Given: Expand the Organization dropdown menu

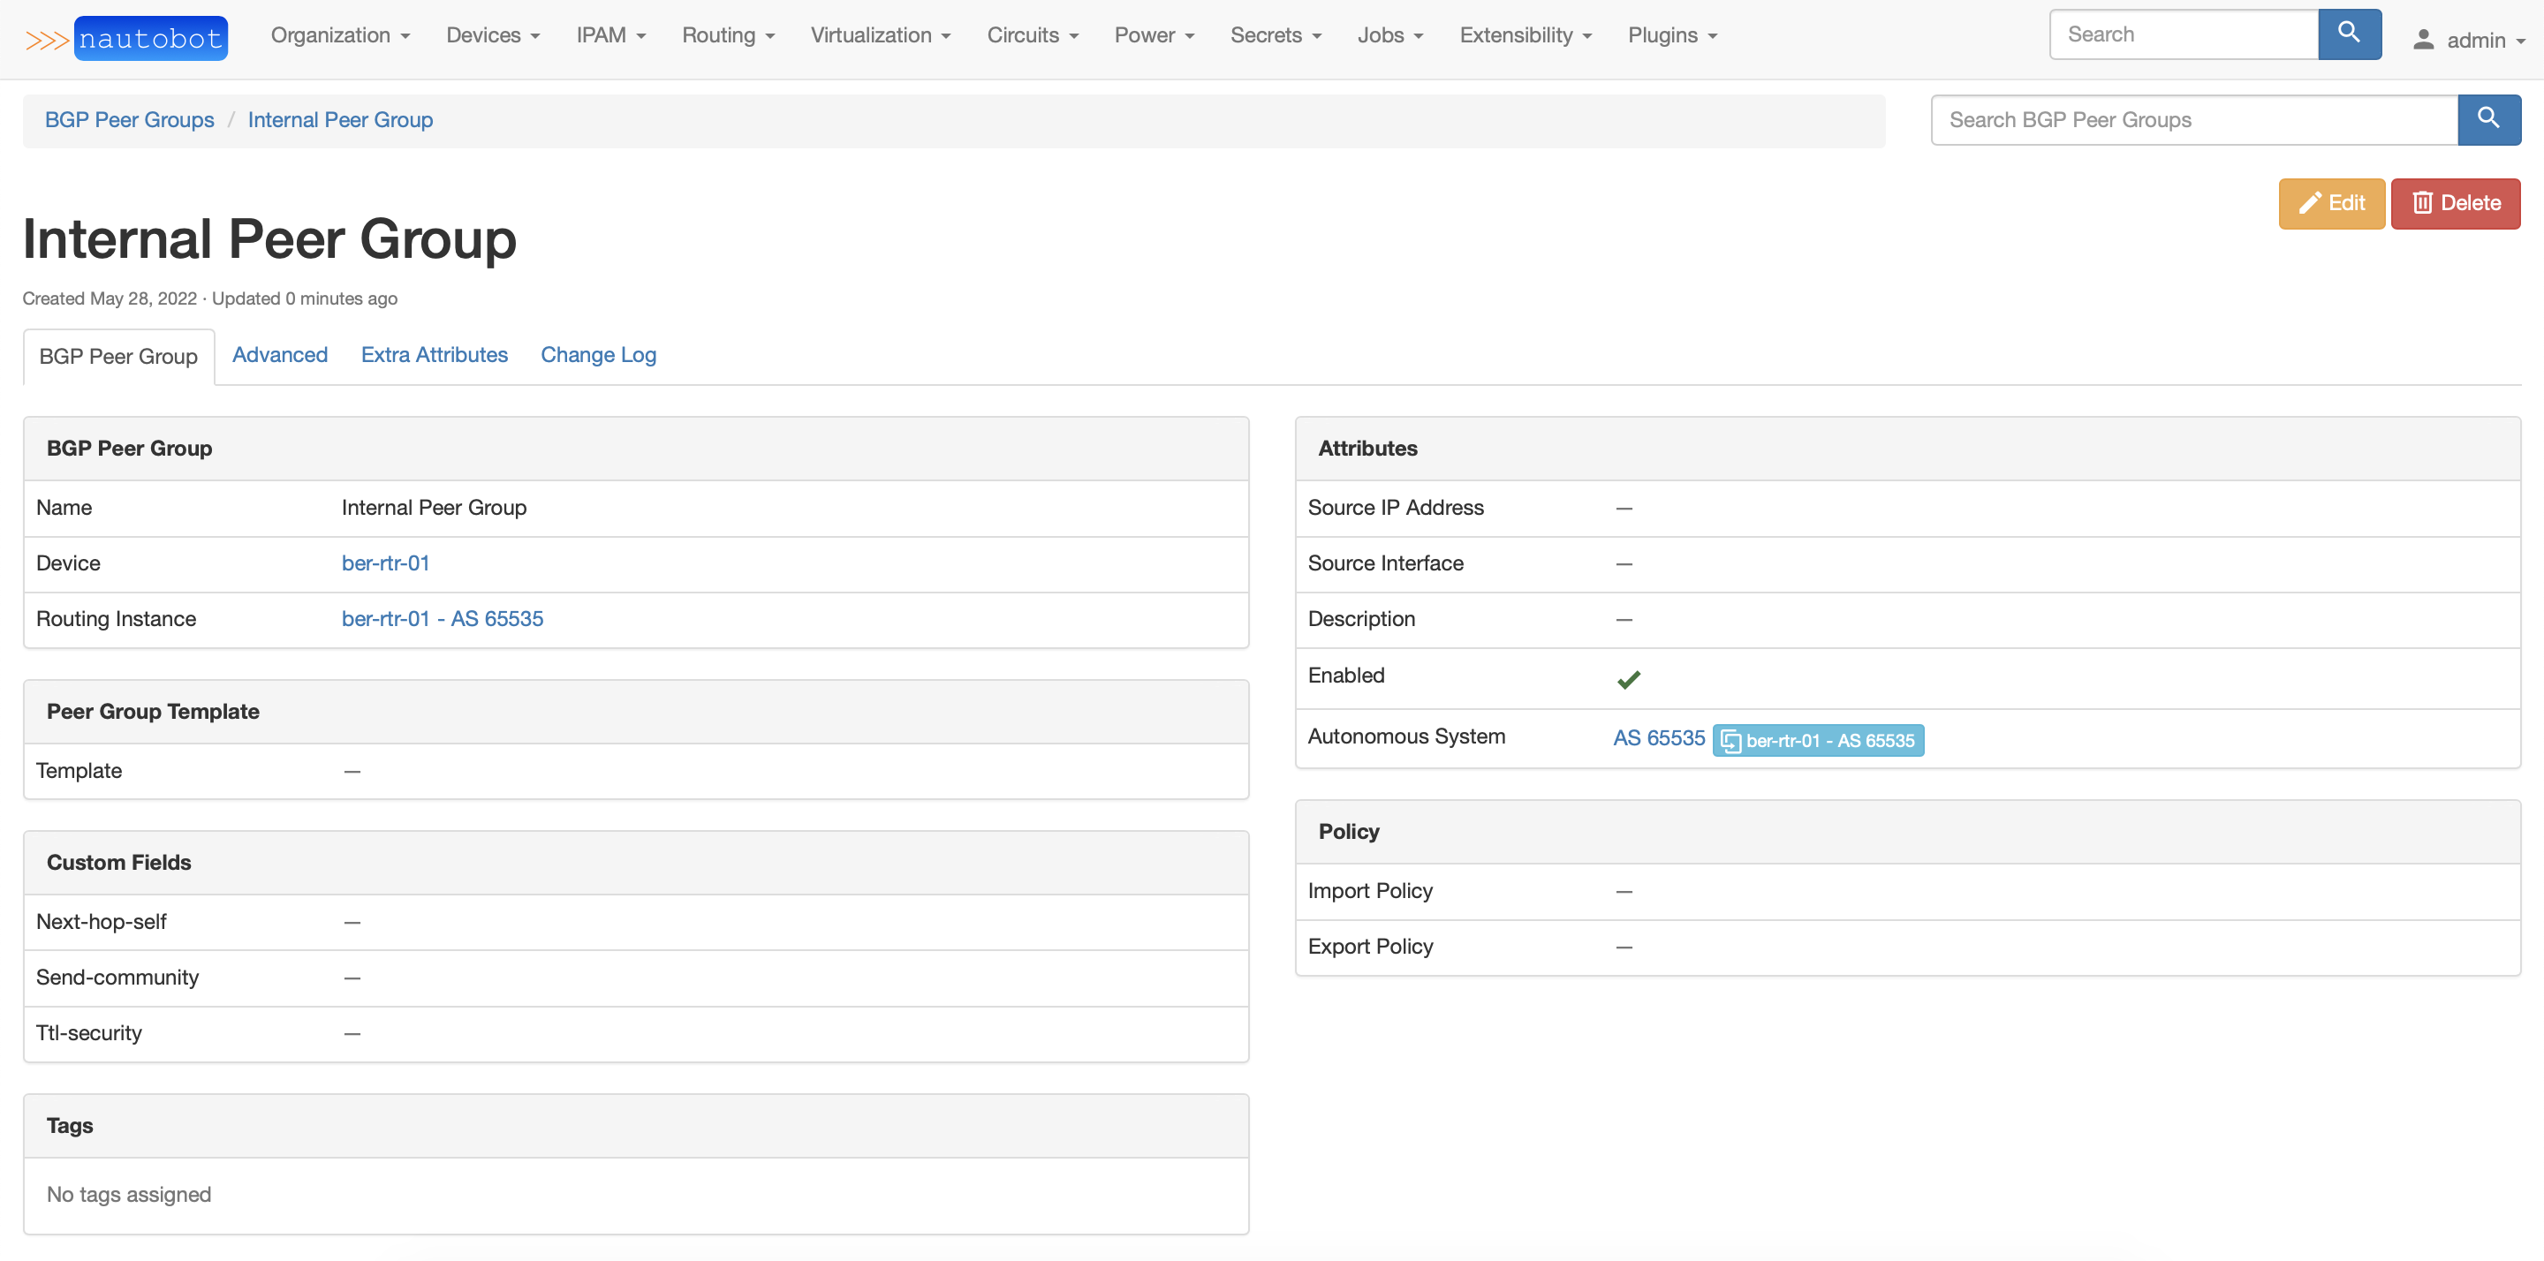Looking at the screenshot, I should (340, 35).
